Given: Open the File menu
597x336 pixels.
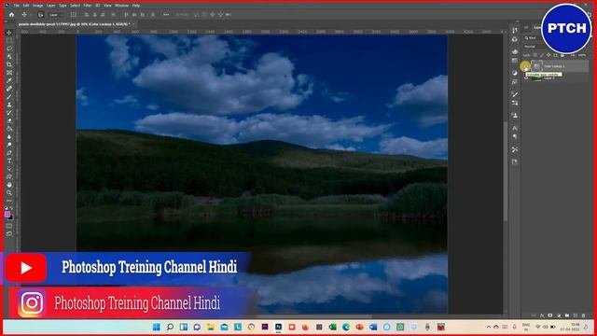Looking at the screenshot, I should pyautogui.click(x=17, y=6).
